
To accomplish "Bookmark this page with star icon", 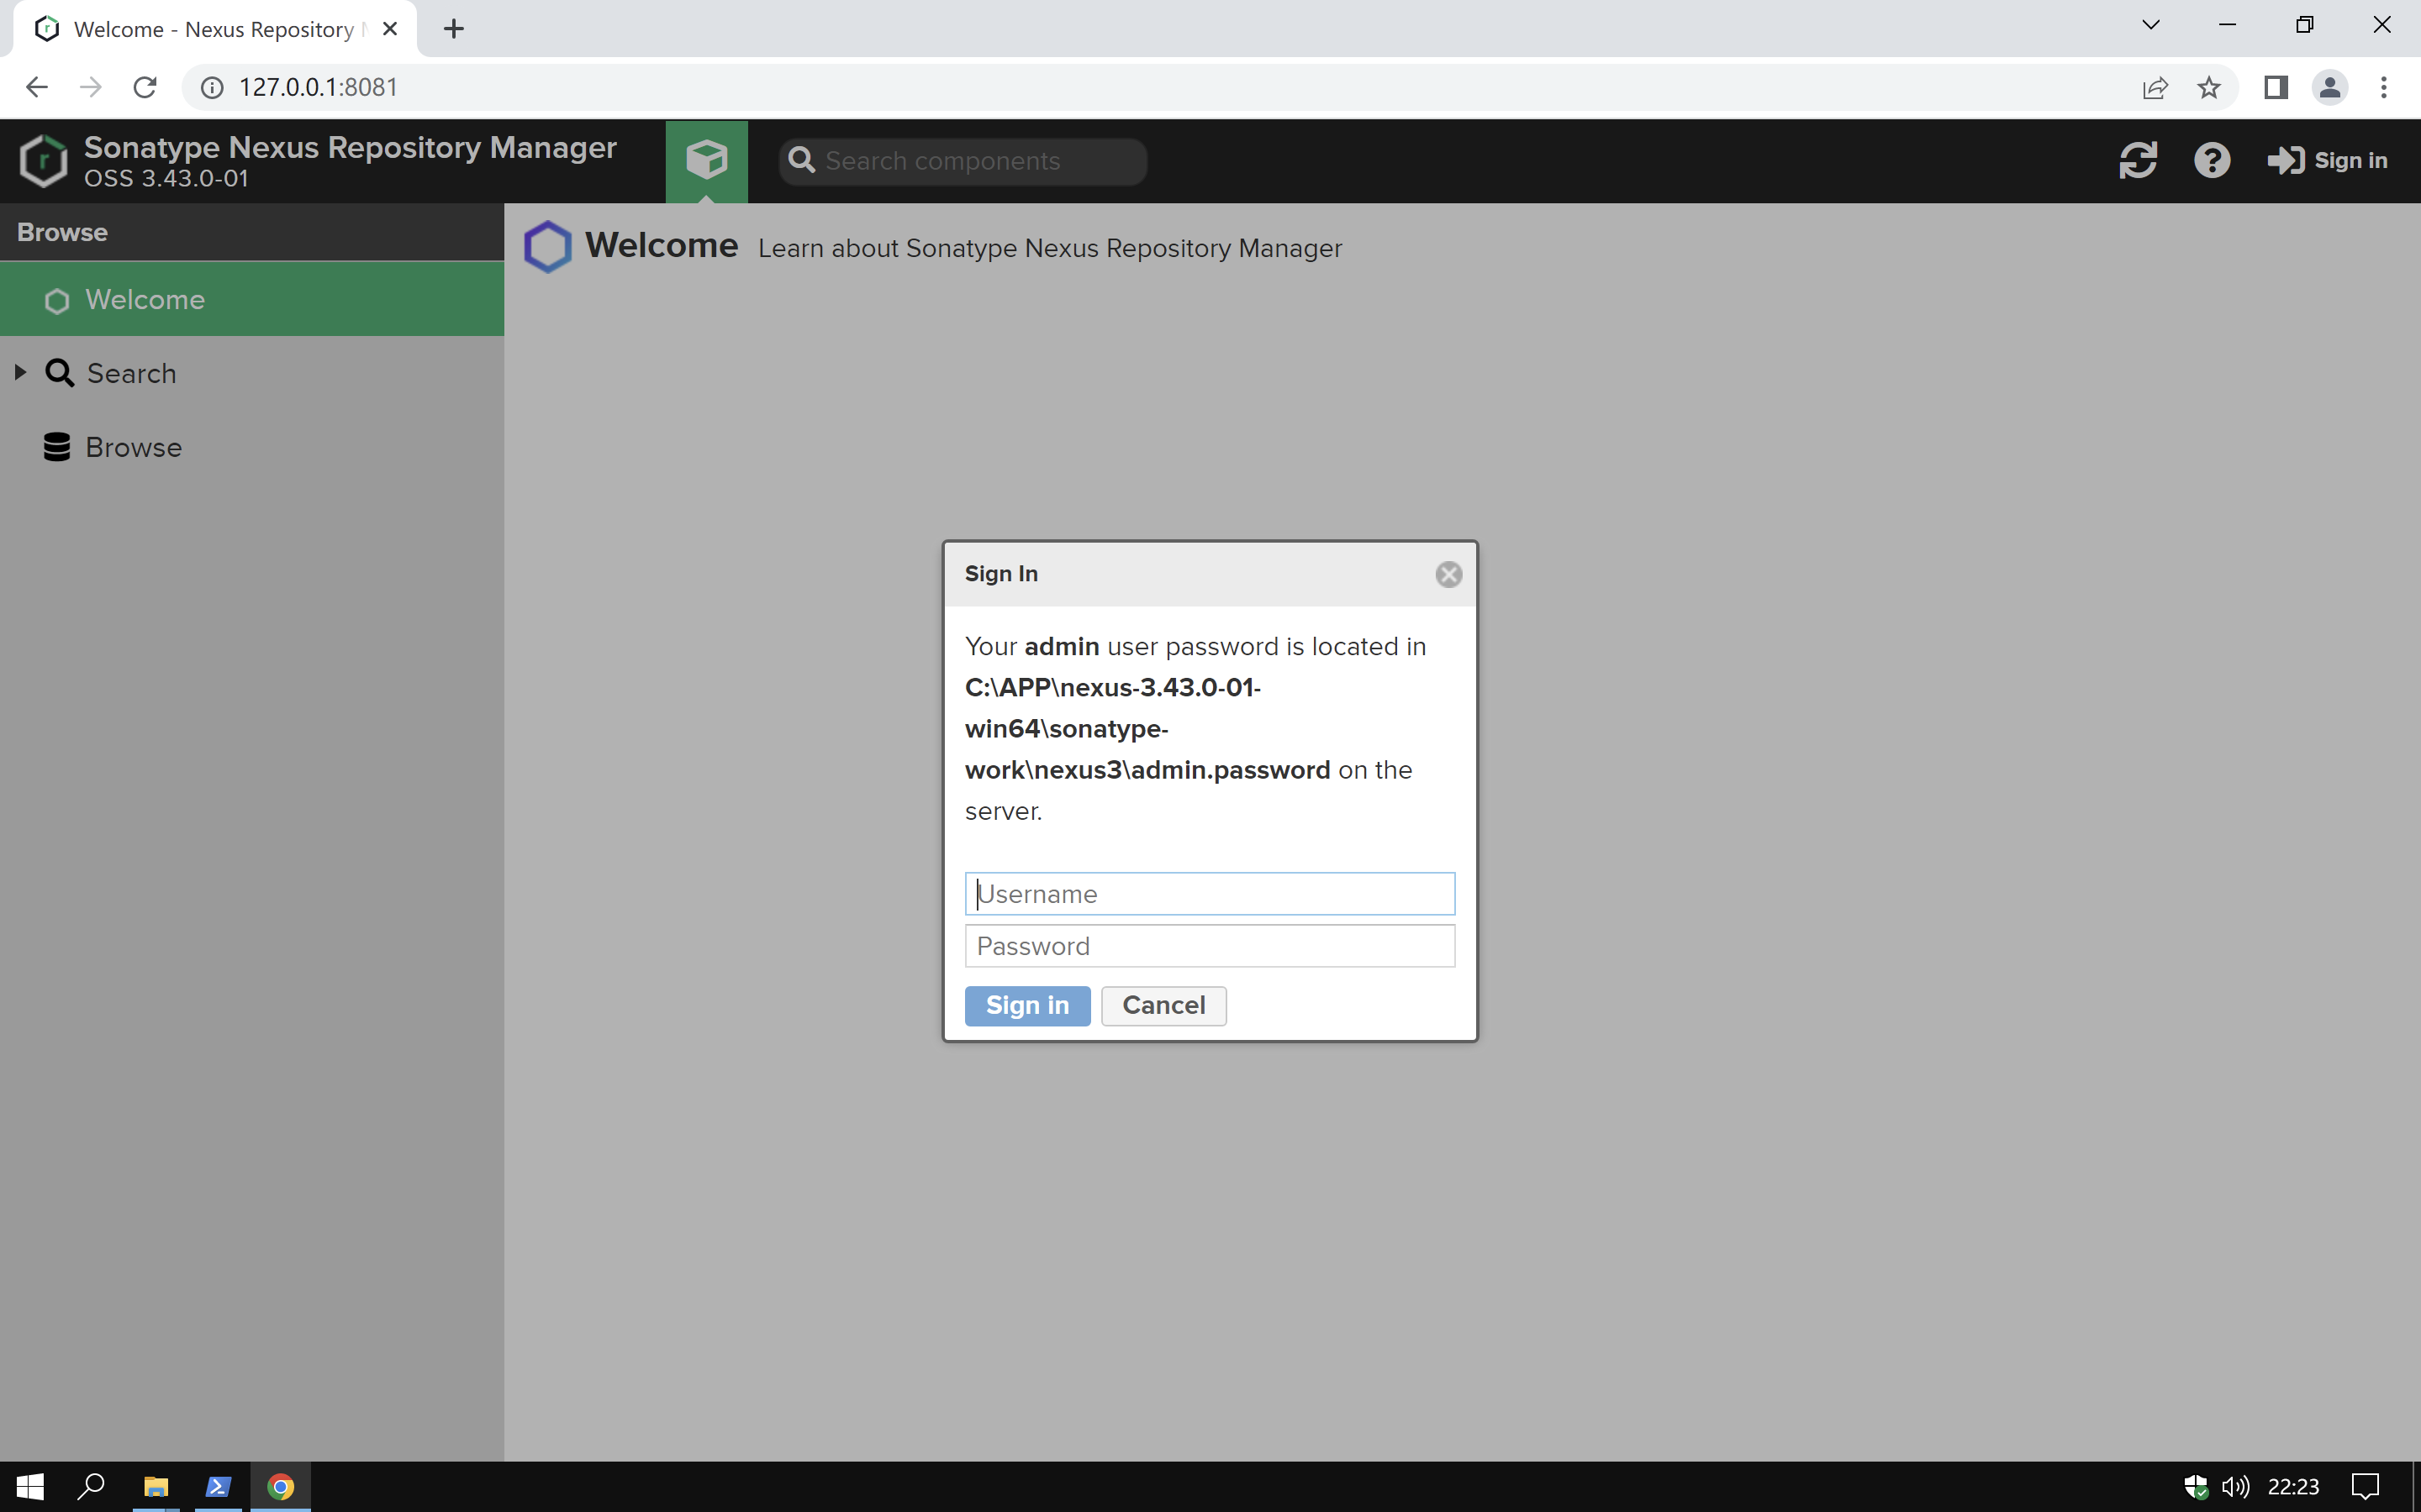I will tap(2209, 88).
